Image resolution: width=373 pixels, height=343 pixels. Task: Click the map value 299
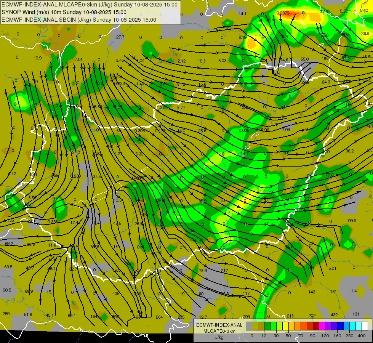pyautogui.click(x=247, y=317)
